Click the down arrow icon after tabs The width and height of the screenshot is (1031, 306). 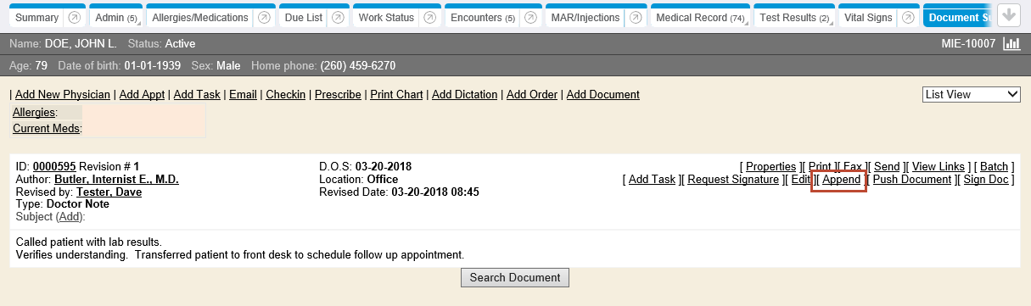[x=1009, y=14]
